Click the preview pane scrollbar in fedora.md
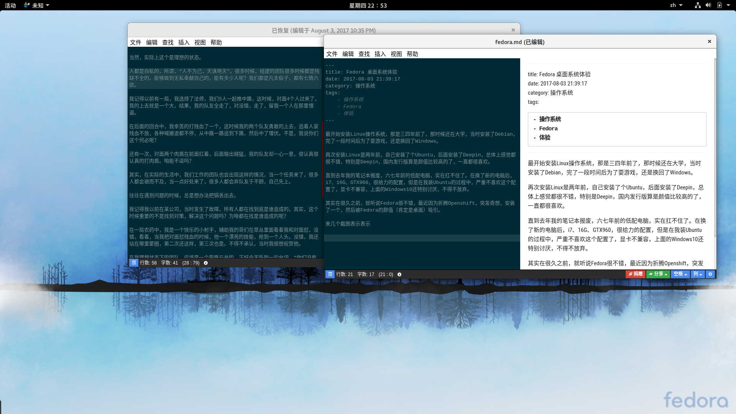 tap(715, 148)
